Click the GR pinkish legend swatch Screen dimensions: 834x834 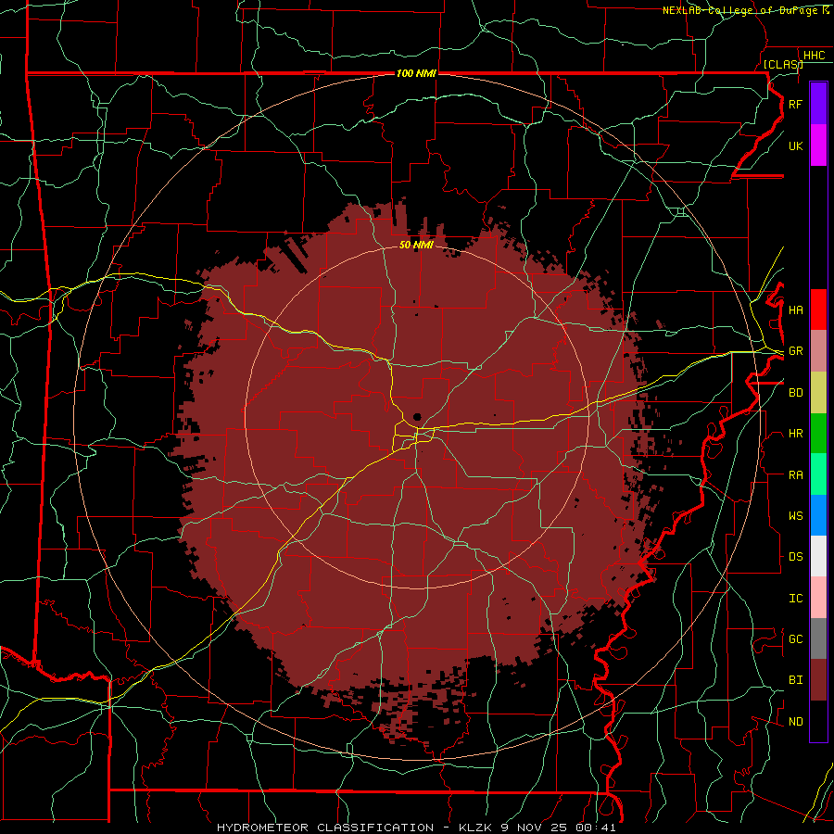(x=818, y=351)
